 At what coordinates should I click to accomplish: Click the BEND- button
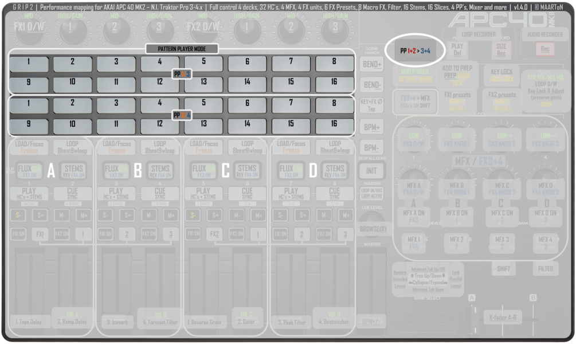[x=372, y=85]
